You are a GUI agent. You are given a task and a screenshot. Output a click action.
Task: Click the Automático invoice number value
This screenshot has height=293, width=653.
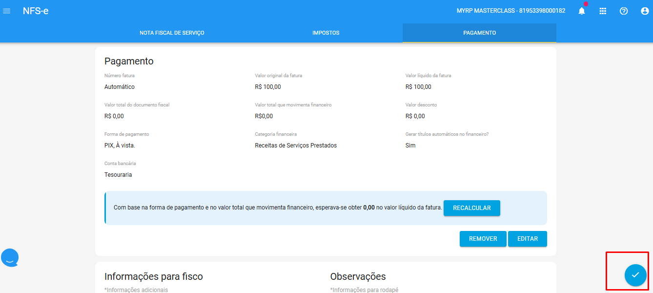tap(120, 87)
